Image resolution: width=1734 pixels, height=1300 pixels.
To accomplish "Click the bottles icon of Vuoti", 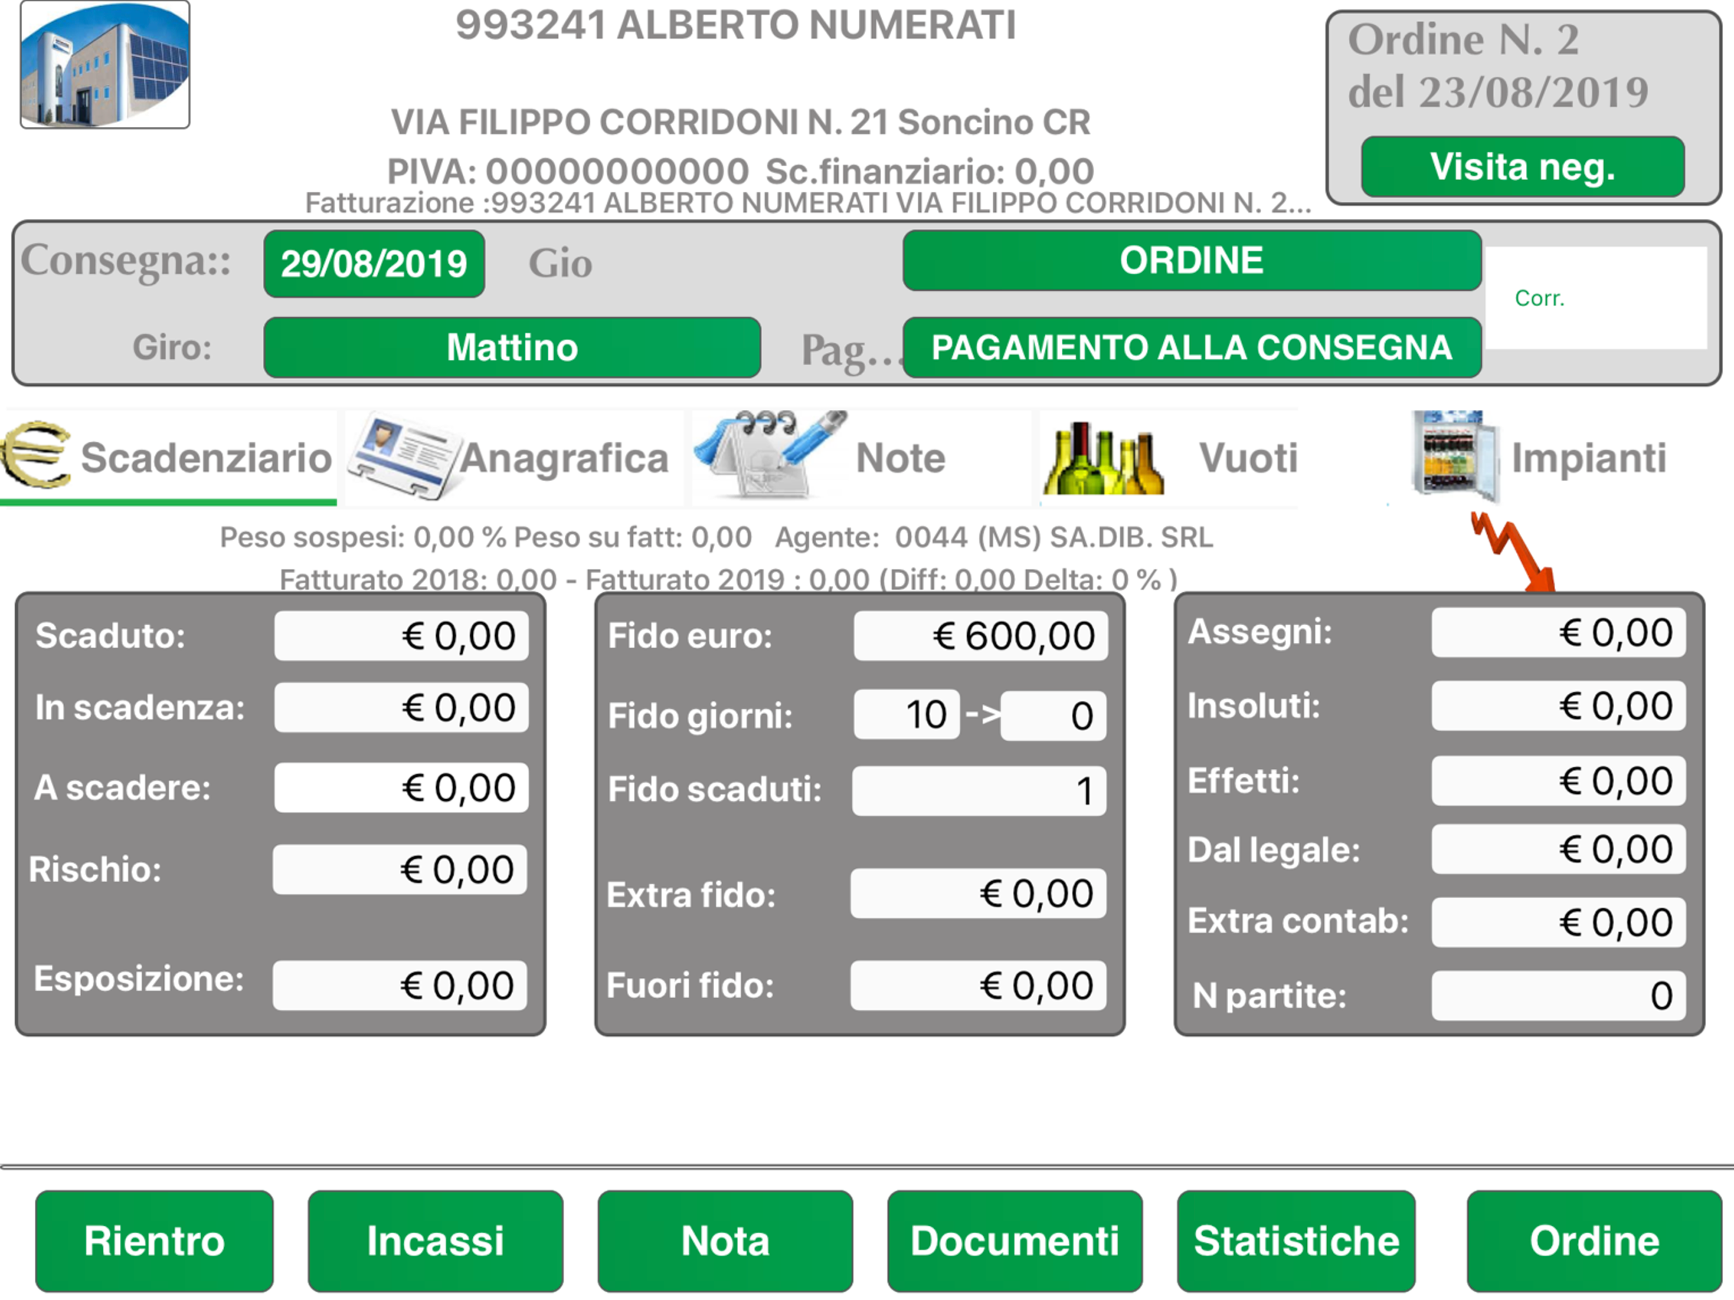I will (1103, 460).
